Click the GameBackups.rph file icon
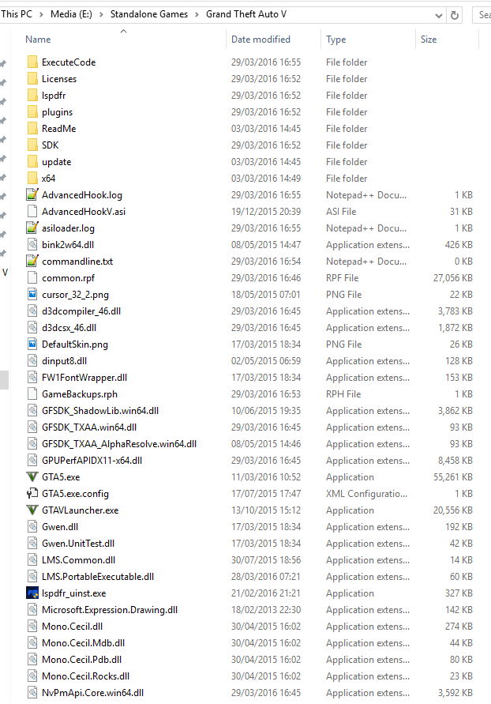Screen dimensions: 491x704 coord(32,394)
